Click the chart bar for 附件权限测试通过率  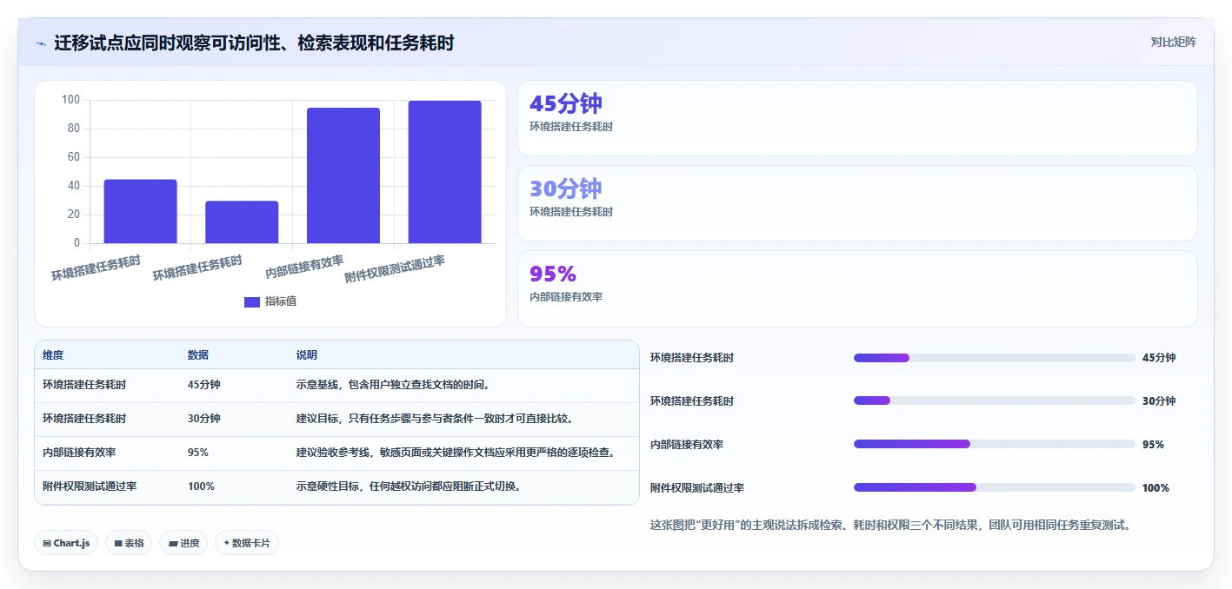pyautogui.click(x=445, y=172)
